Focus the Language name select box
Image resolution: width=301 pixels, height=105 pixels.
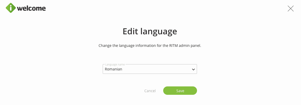pyautogui.click(x=150, y=69)
